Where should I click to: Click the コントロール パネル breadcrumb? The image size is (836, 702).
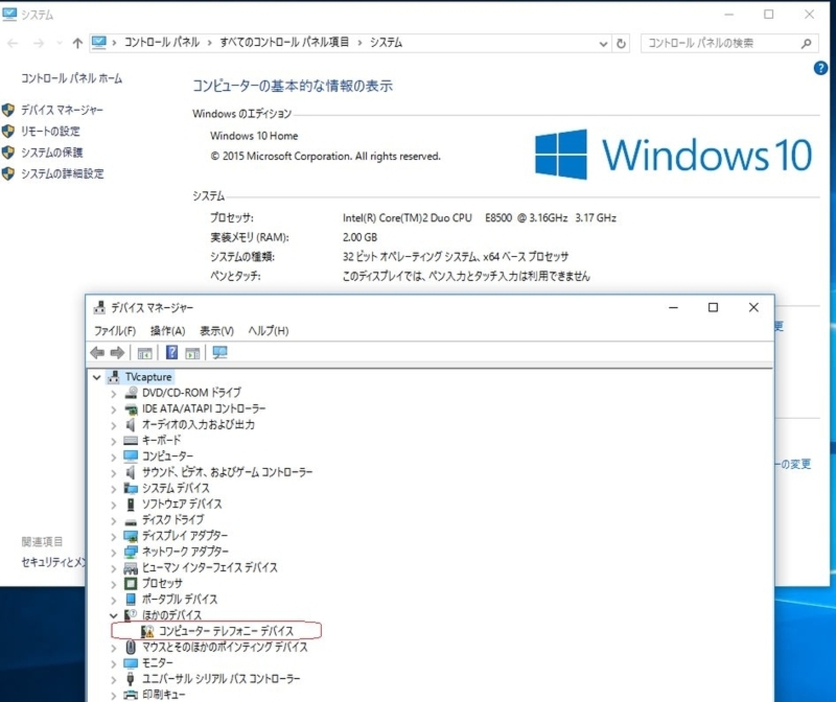(x=162, y=42)
